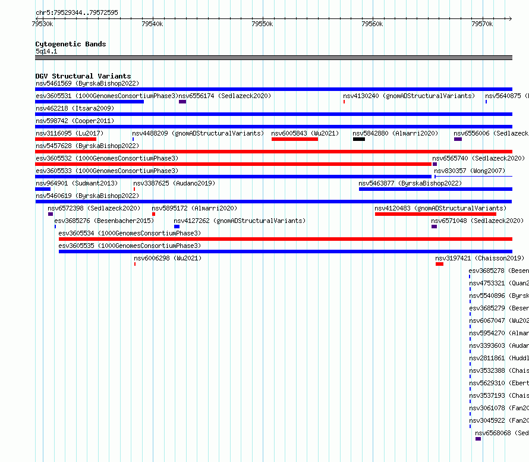This screenshot has width=529, height=462.
Task: Click the chr5:79529344..79572595 coordinate text
Action: click(77, 12)
